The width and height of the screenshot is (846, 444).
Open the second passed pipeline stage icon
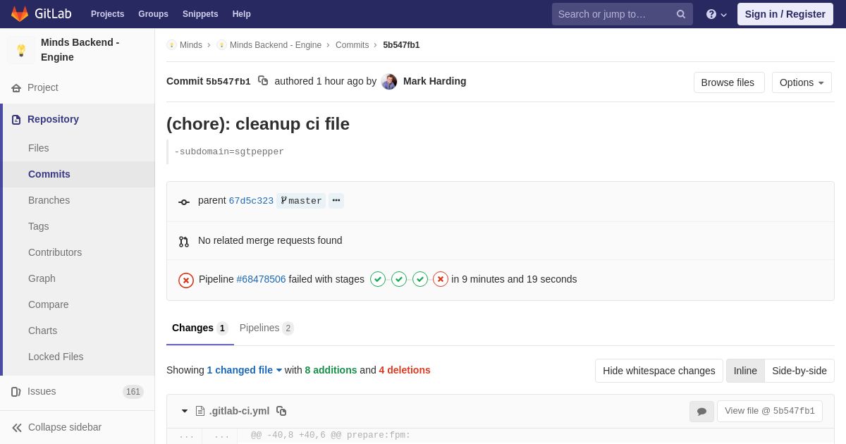point(399,279)
